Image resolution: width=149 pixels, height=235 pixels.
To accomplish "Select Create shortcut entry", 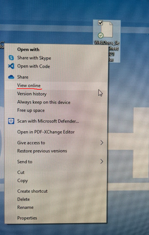I will 32,191.
